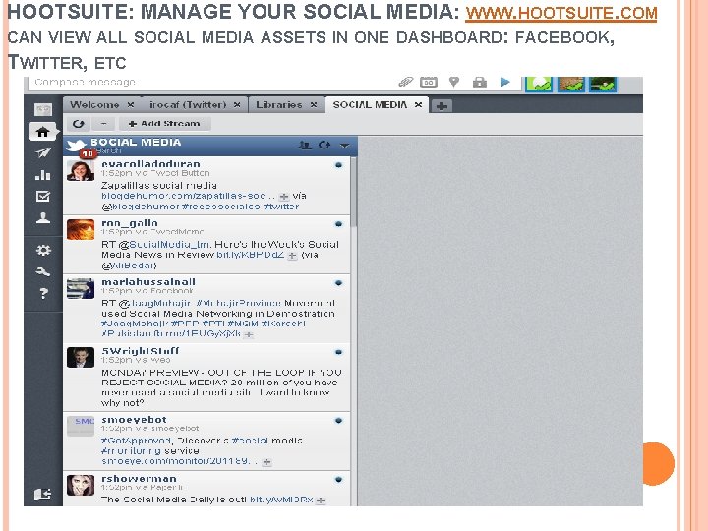708x531 pixels.
Task: Open evacolladoduran's username
Action: coord(150,164)
